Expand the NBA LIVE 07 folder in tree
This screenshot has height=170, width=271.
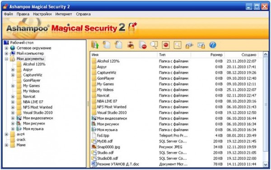coord(13,102)
